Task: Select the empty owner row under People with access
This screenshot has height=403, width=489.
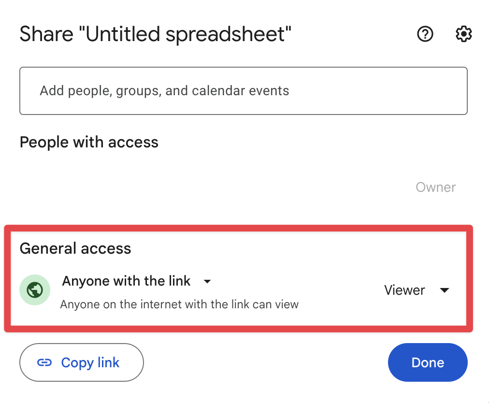Action: 243,187
